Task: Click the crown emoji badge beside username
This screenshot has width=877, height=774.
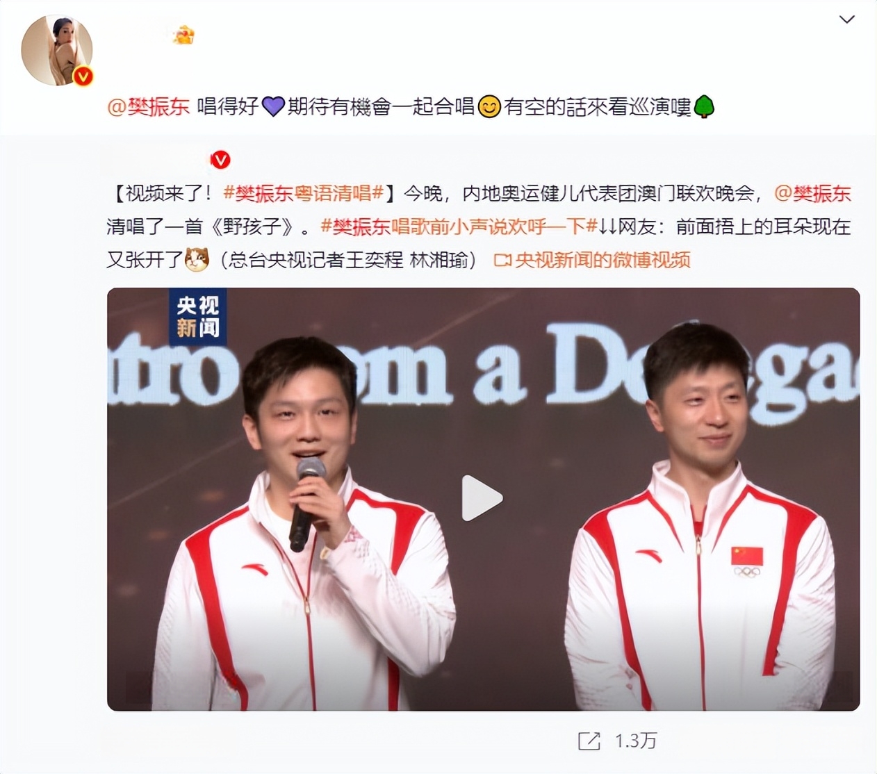Action: coord(183,35)
